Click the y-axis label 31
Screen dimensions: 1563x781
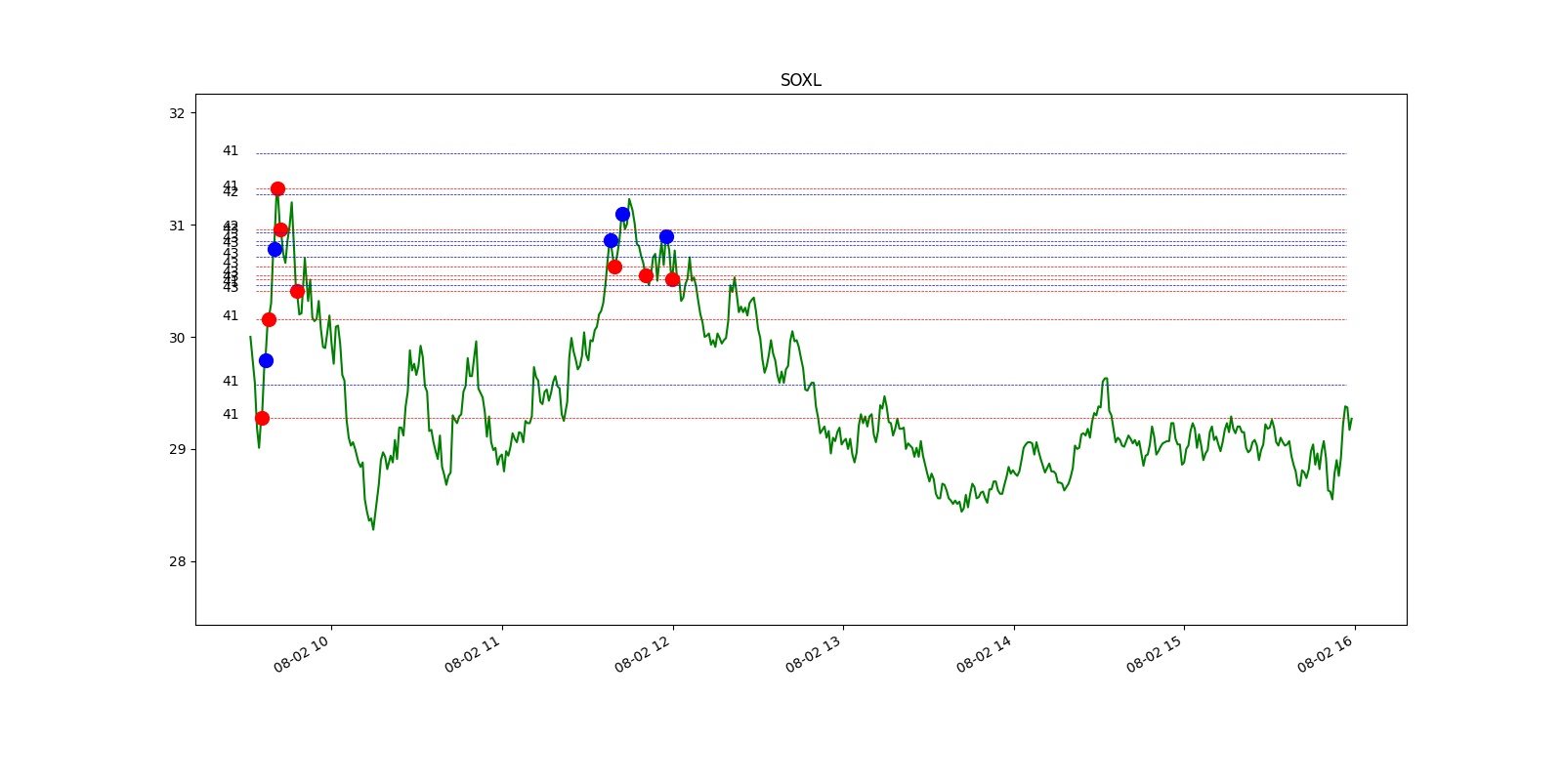tap(177, 226)
